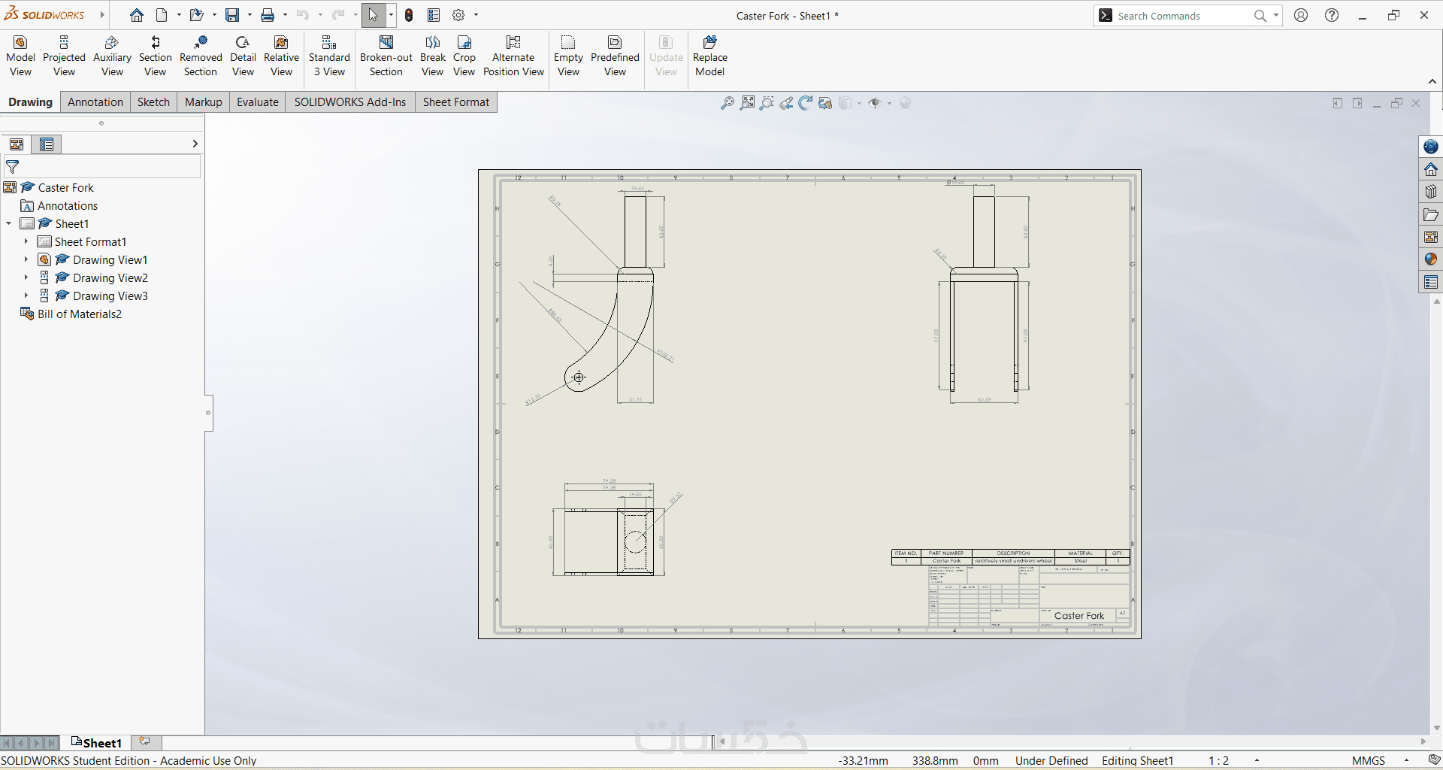Toggle the traffic light rebuild icon
This screenshot has width=1443, height=770.
409,15
